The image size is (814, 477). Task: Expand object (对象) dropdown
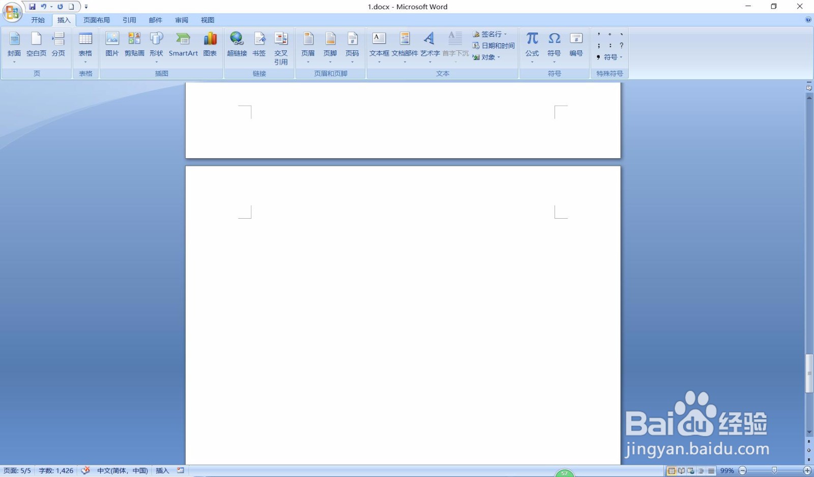[x=499, y=57]
